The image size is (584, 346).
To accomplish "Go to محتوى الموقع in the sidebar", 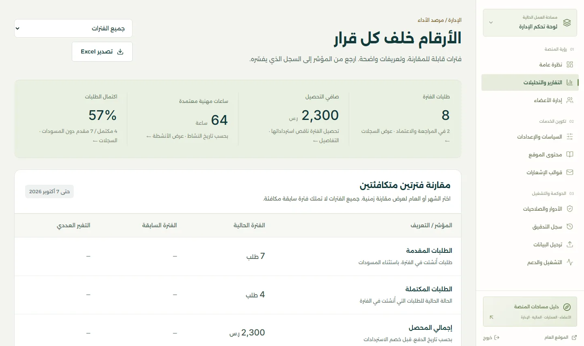I will tap(530, 154).
